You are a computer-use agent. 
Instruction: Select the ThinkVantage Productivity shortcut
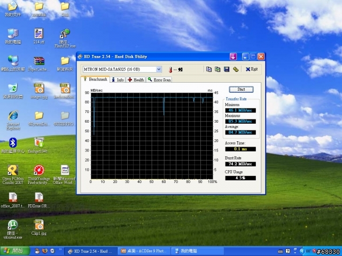point(39,174)
